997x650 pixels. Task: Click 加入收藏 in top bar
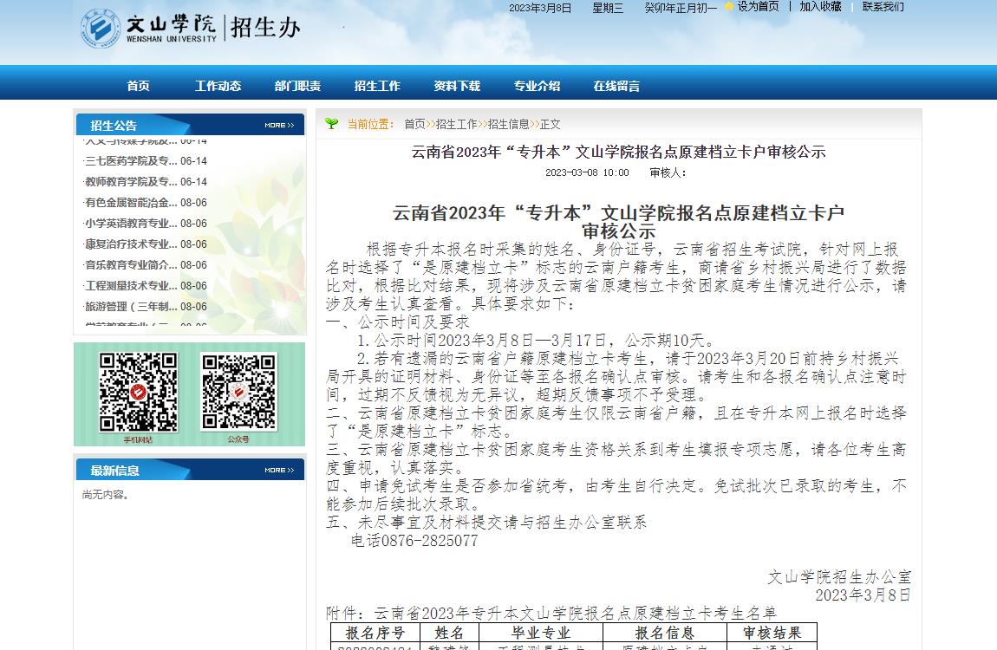[820, 6]
